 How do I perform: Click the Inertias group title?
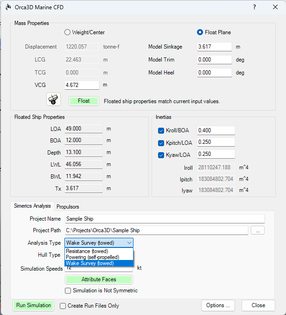[164, 117]
